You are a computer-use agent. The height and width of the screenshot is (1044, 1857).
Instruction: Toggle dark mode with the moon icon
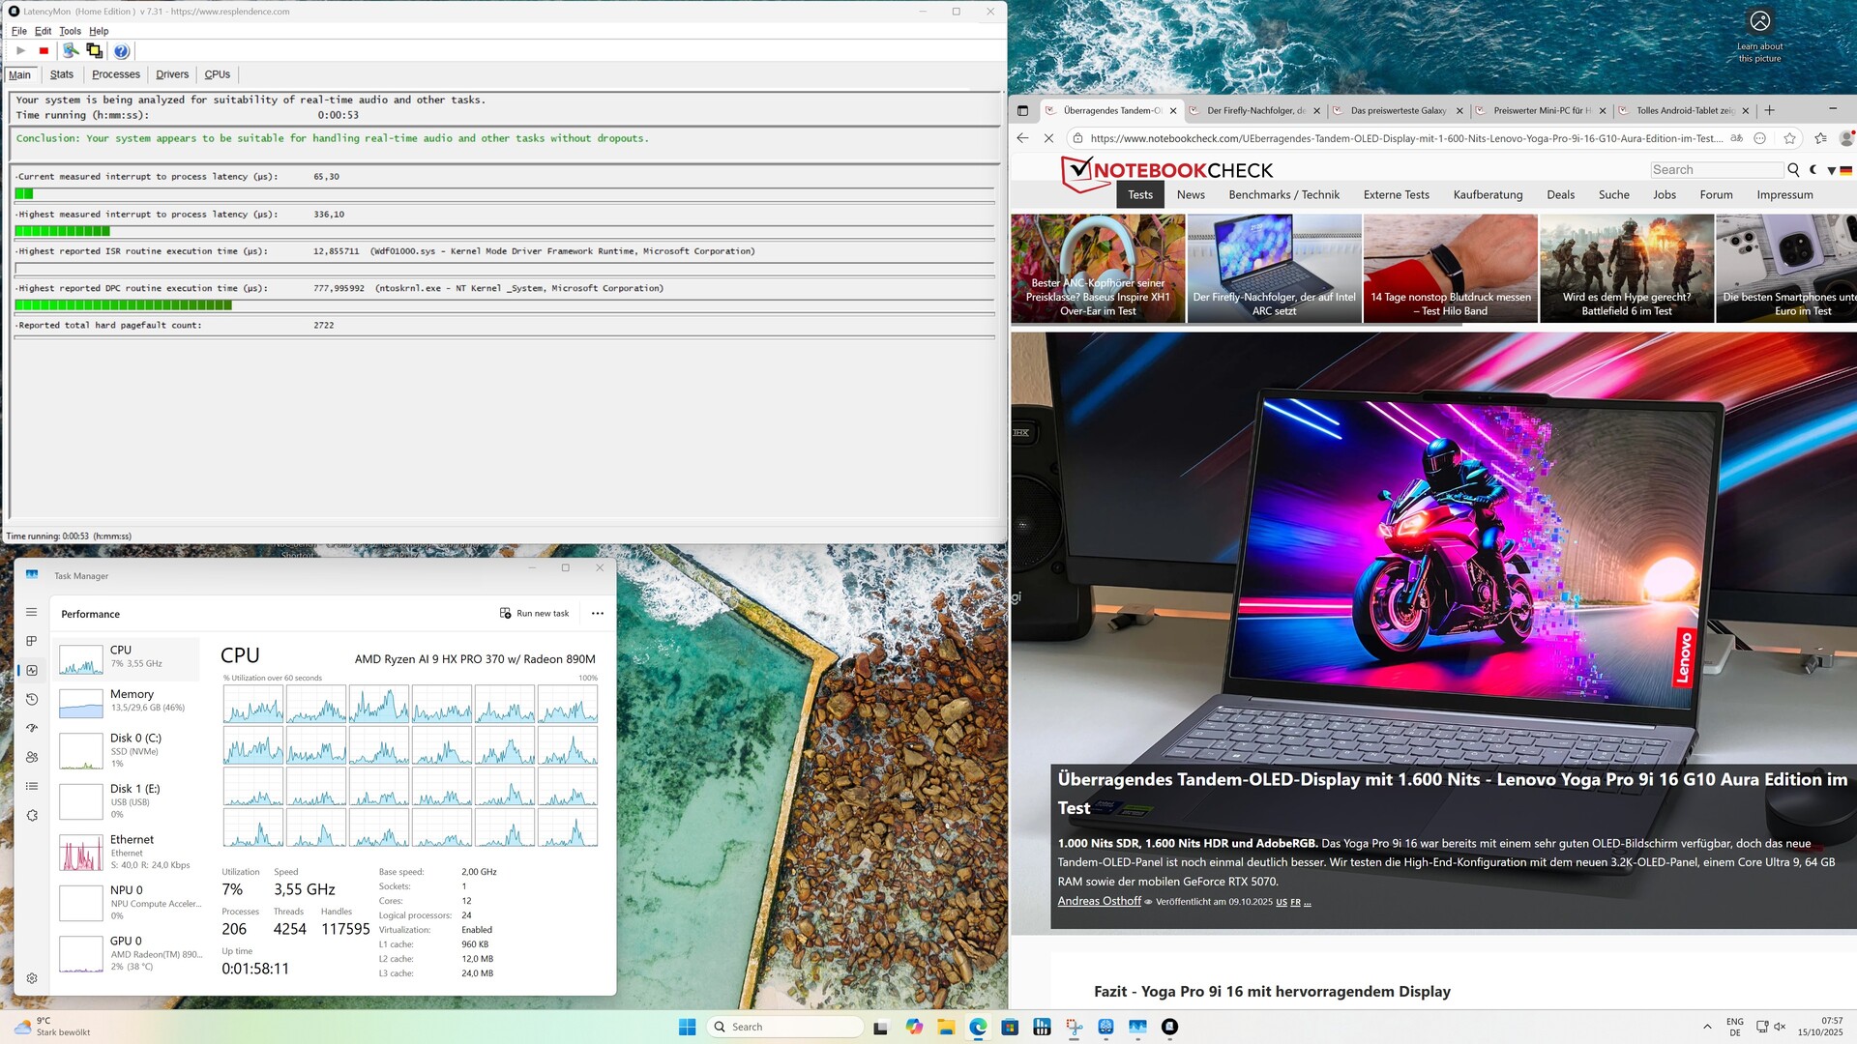tap(1813, 170)
